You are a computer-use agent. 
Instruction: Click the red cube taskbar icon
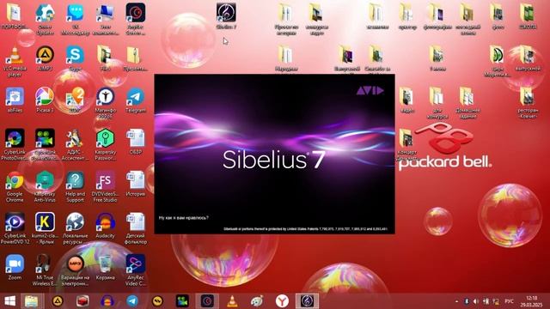(x=82, y=301)
